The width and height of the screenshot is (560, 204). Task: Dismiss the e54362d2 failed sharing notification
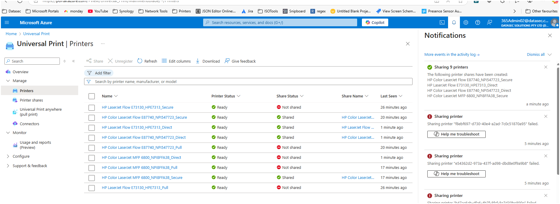[546, 156]
